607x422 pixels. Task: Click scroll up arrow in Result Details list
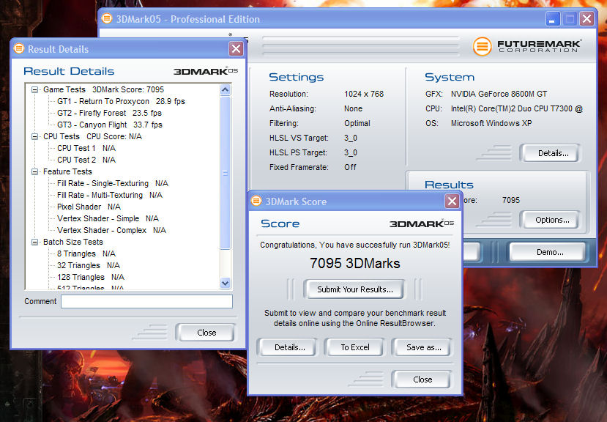pos(226,90)
